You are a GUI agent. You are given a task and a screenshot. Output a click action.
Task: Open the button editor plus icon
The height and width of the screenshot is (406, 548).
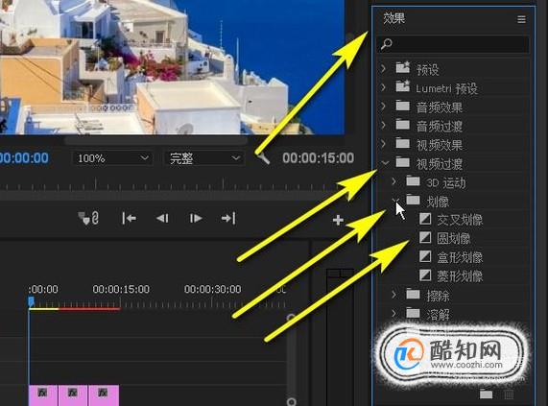click(338, 220)
